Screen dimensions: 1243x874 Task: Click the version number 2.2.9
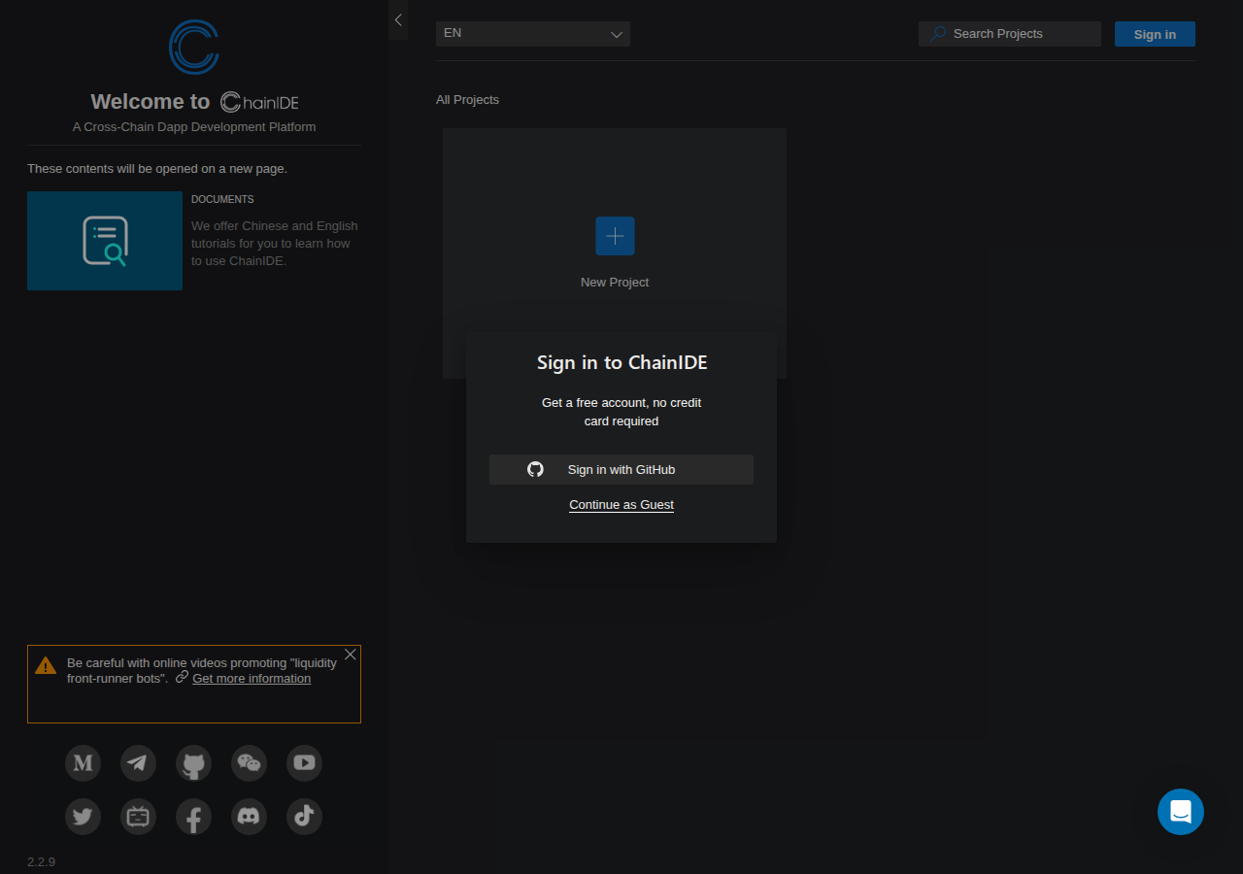pos(41,861)
